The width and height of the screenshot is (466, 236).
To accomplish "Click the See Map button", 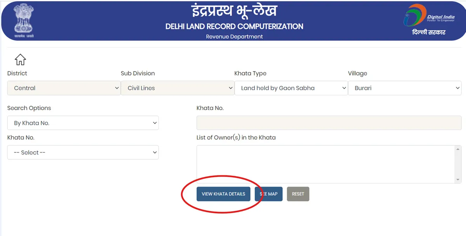I will 268,194.
